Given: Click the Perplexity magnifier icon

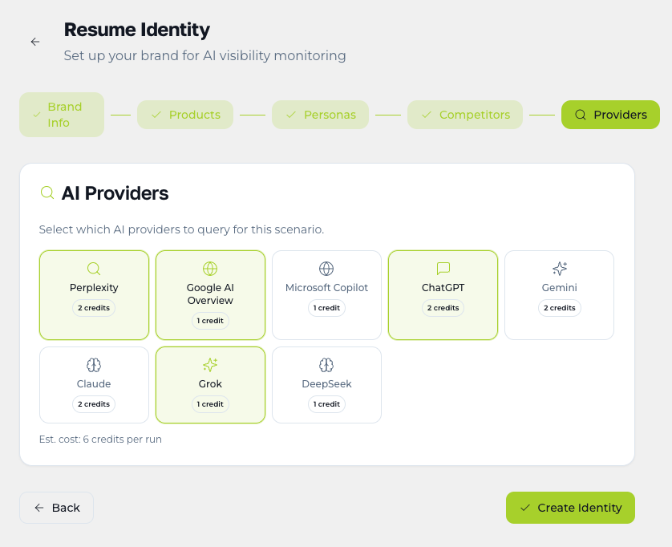Looking at the screenshot, I should pos(94,269).
